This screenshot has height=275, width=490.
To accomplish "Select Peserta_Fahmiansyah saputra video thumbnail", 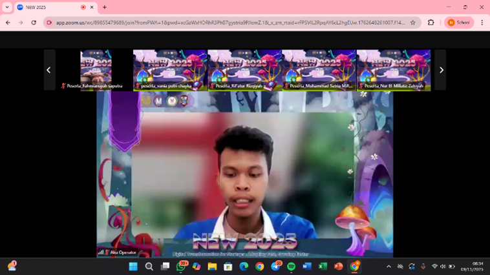I will tap(96, 70).
